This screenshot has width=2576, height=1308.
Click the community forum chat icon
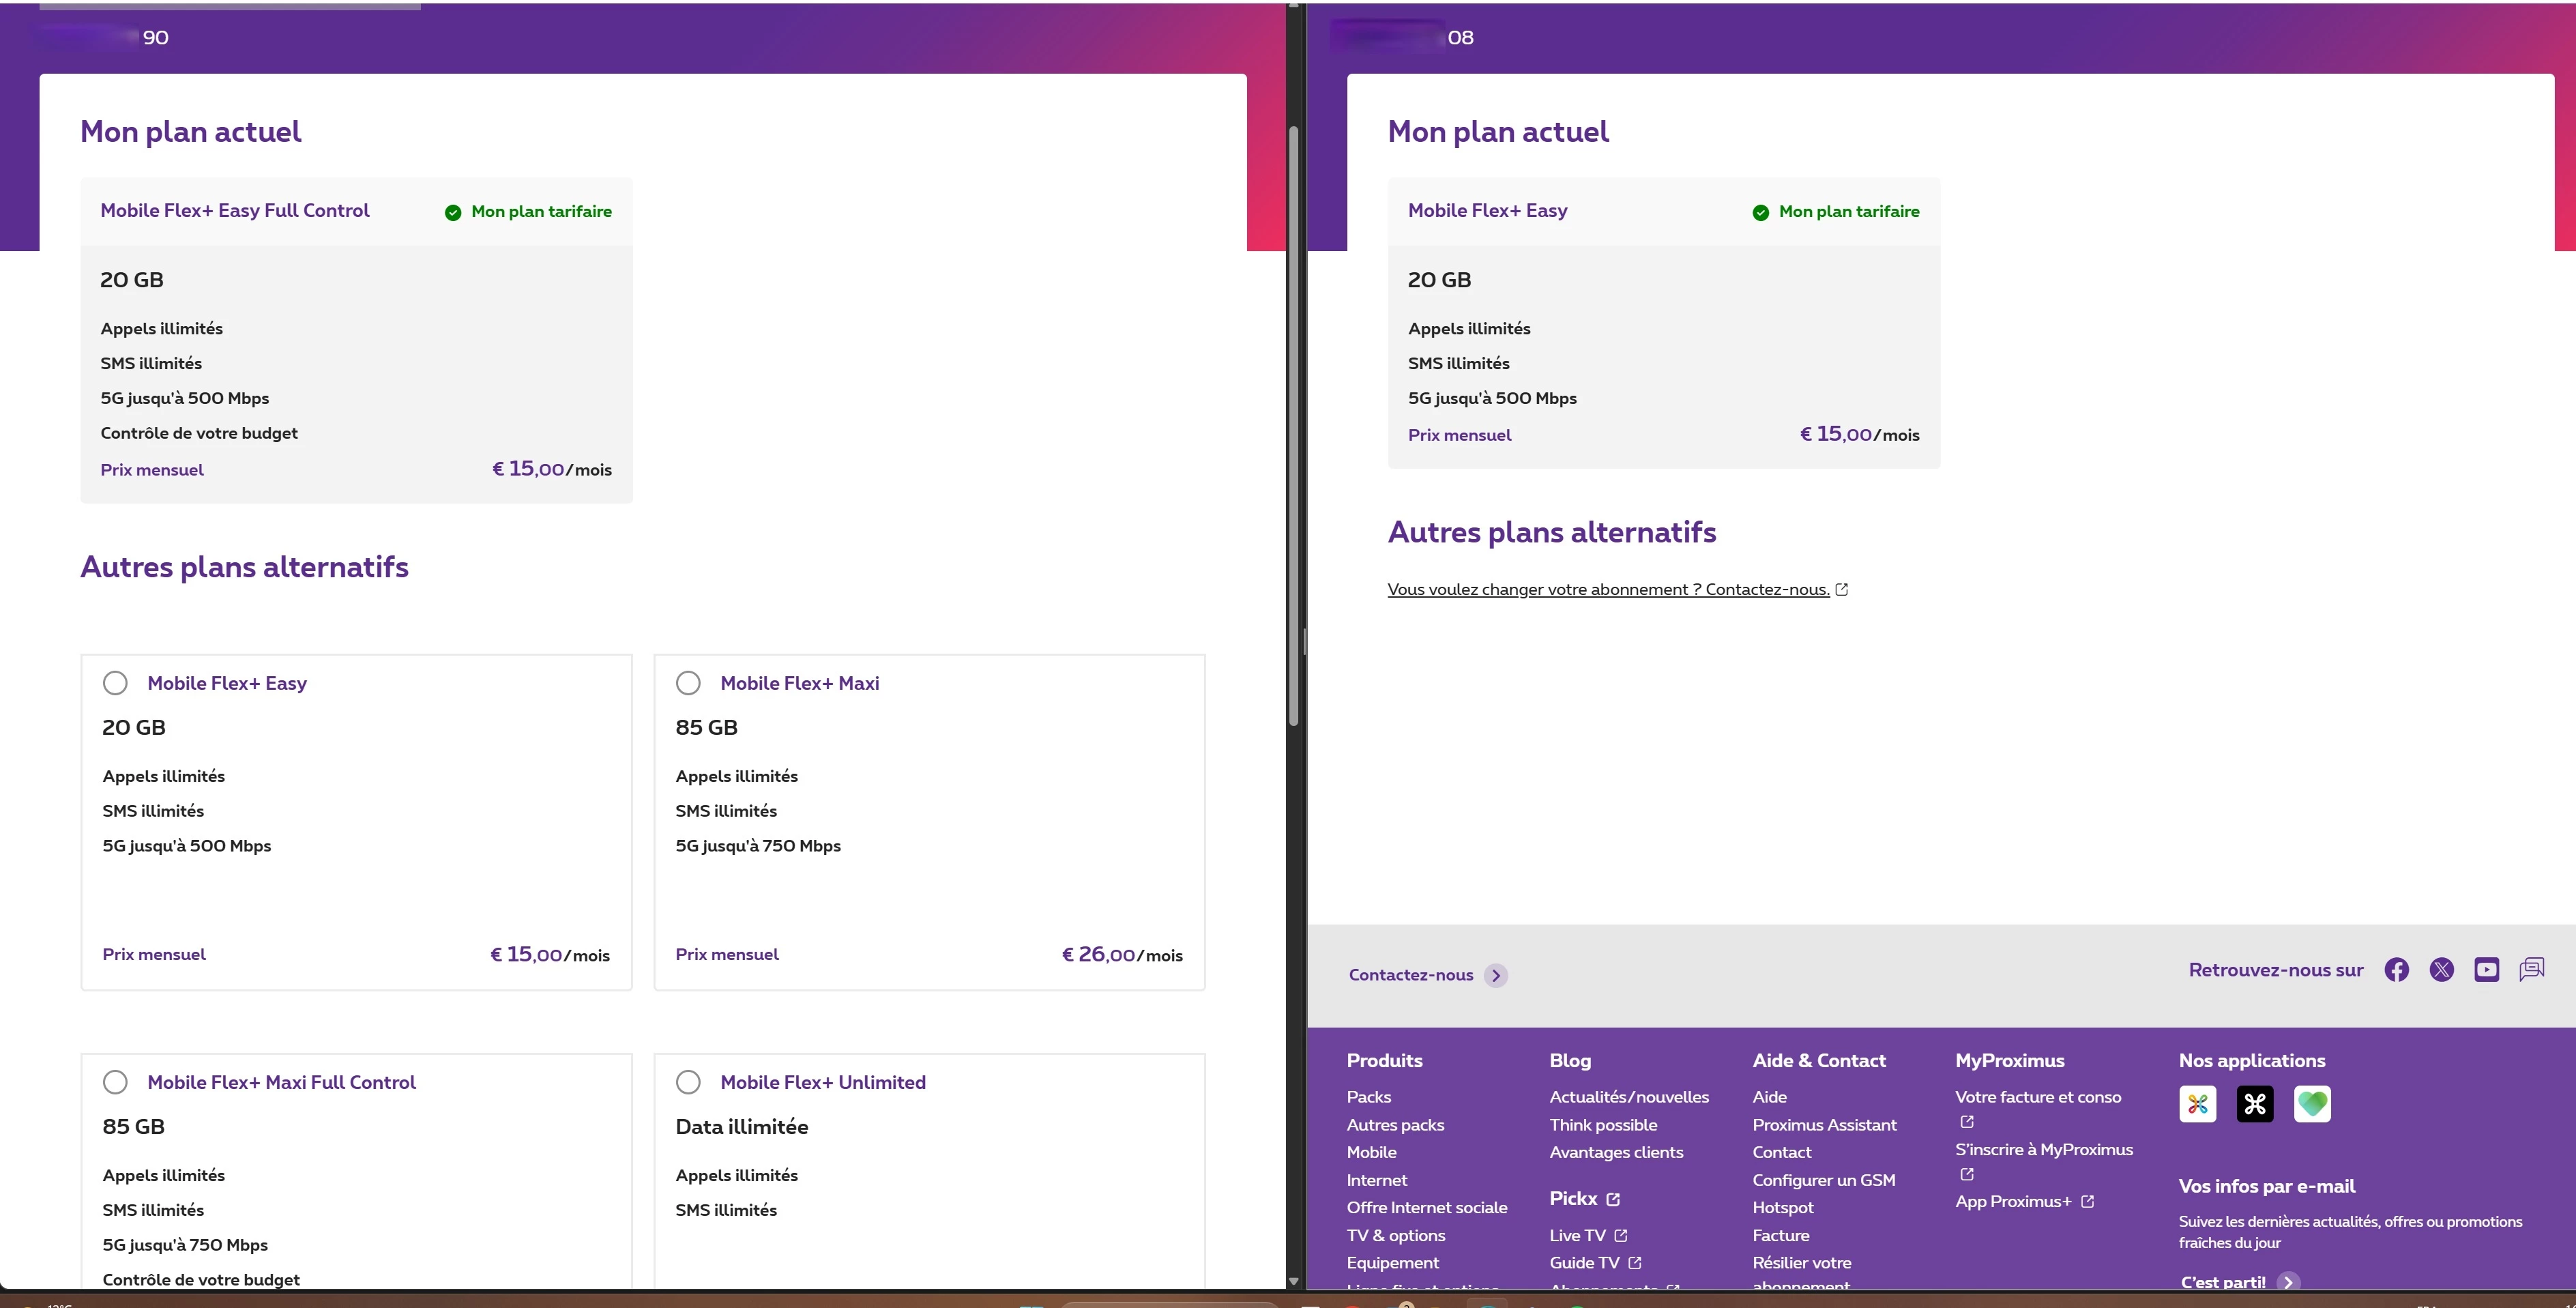pyautogui.click(x=2531, y=968)
